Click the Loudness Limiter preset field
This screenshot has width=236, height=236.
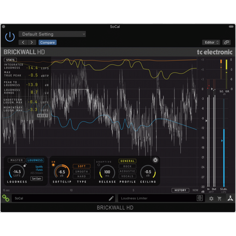coord(161,198)
